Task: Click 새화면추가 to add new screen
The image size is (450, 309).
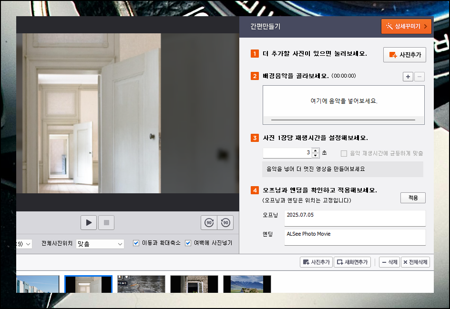Action: 352,262
